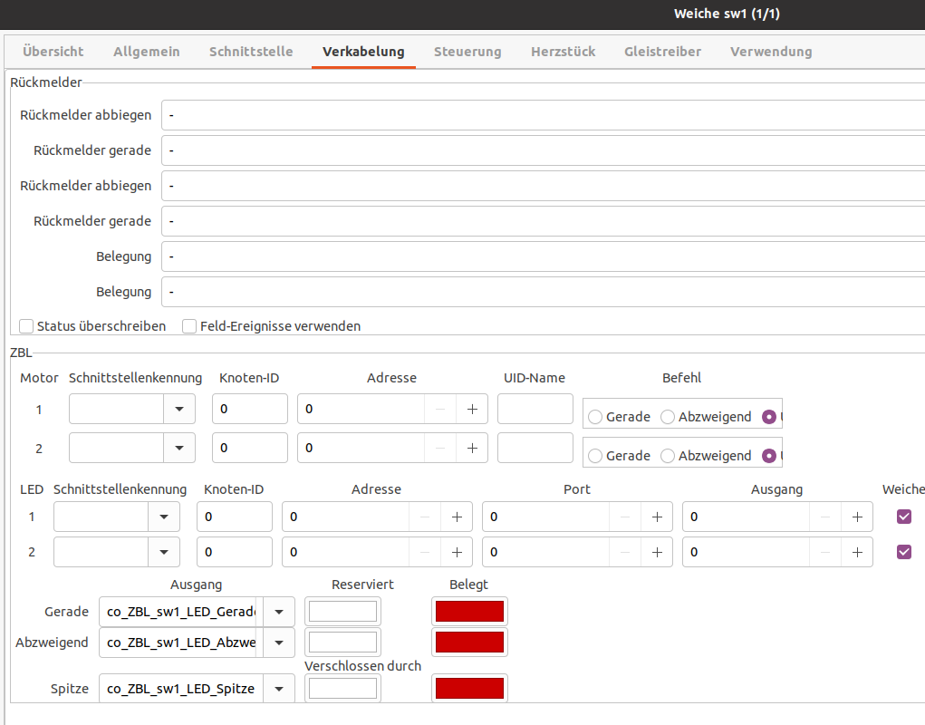This screenshot has width=925, height=725.
Task: Increase LED 2 Port with plus button
Action: point(657,552)
